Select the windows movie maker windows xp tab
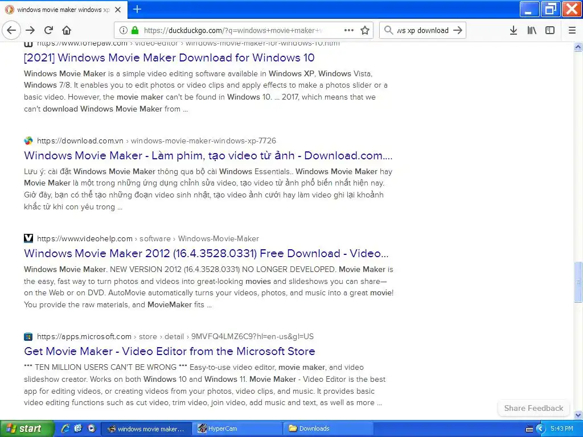 [63, 10]
